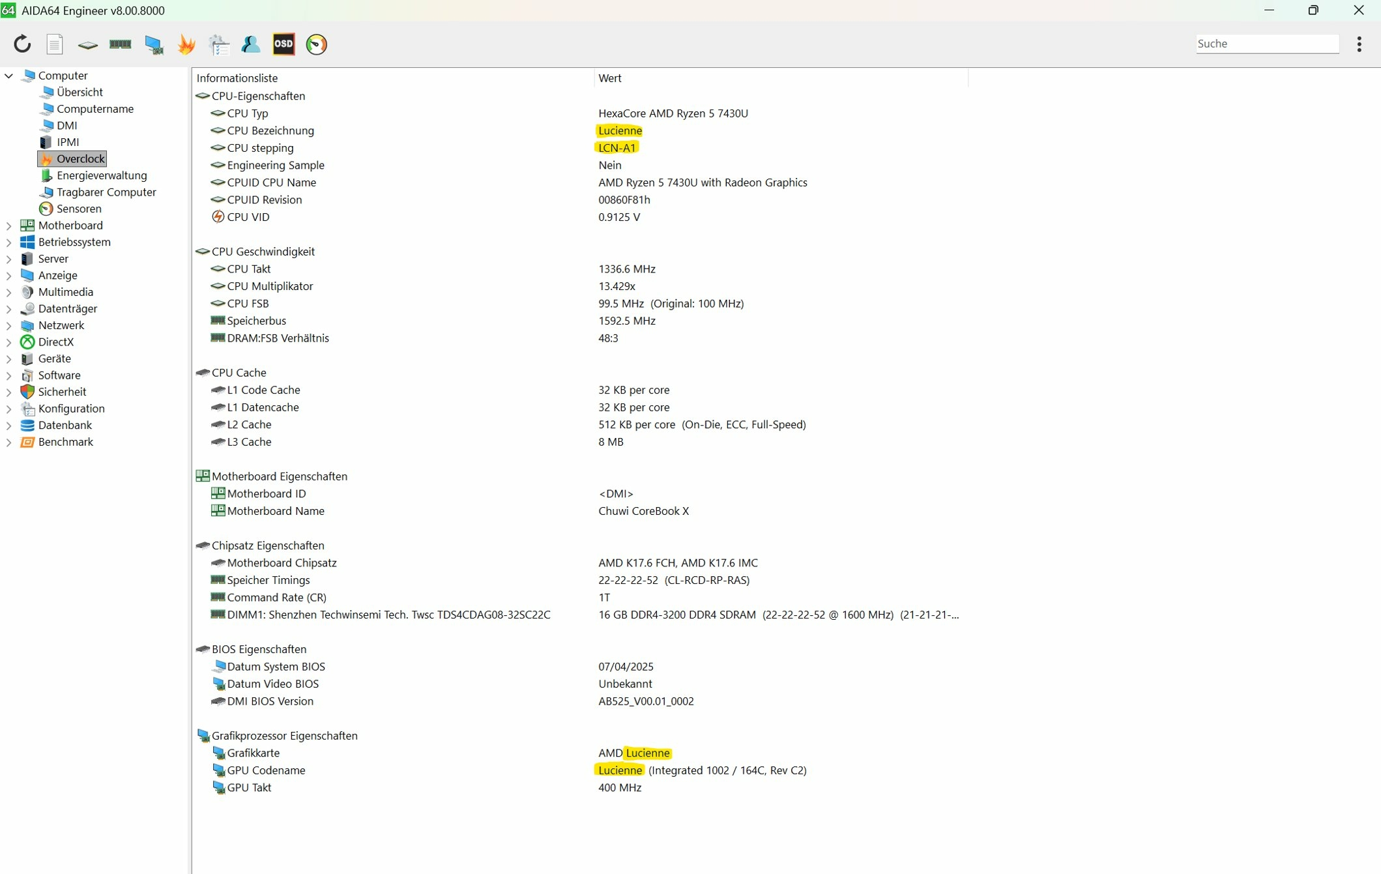Open Energieverwaltung in the tree
Image resolution: width=1381 pixels, height=874 pixels.
(x=102, y=175)
